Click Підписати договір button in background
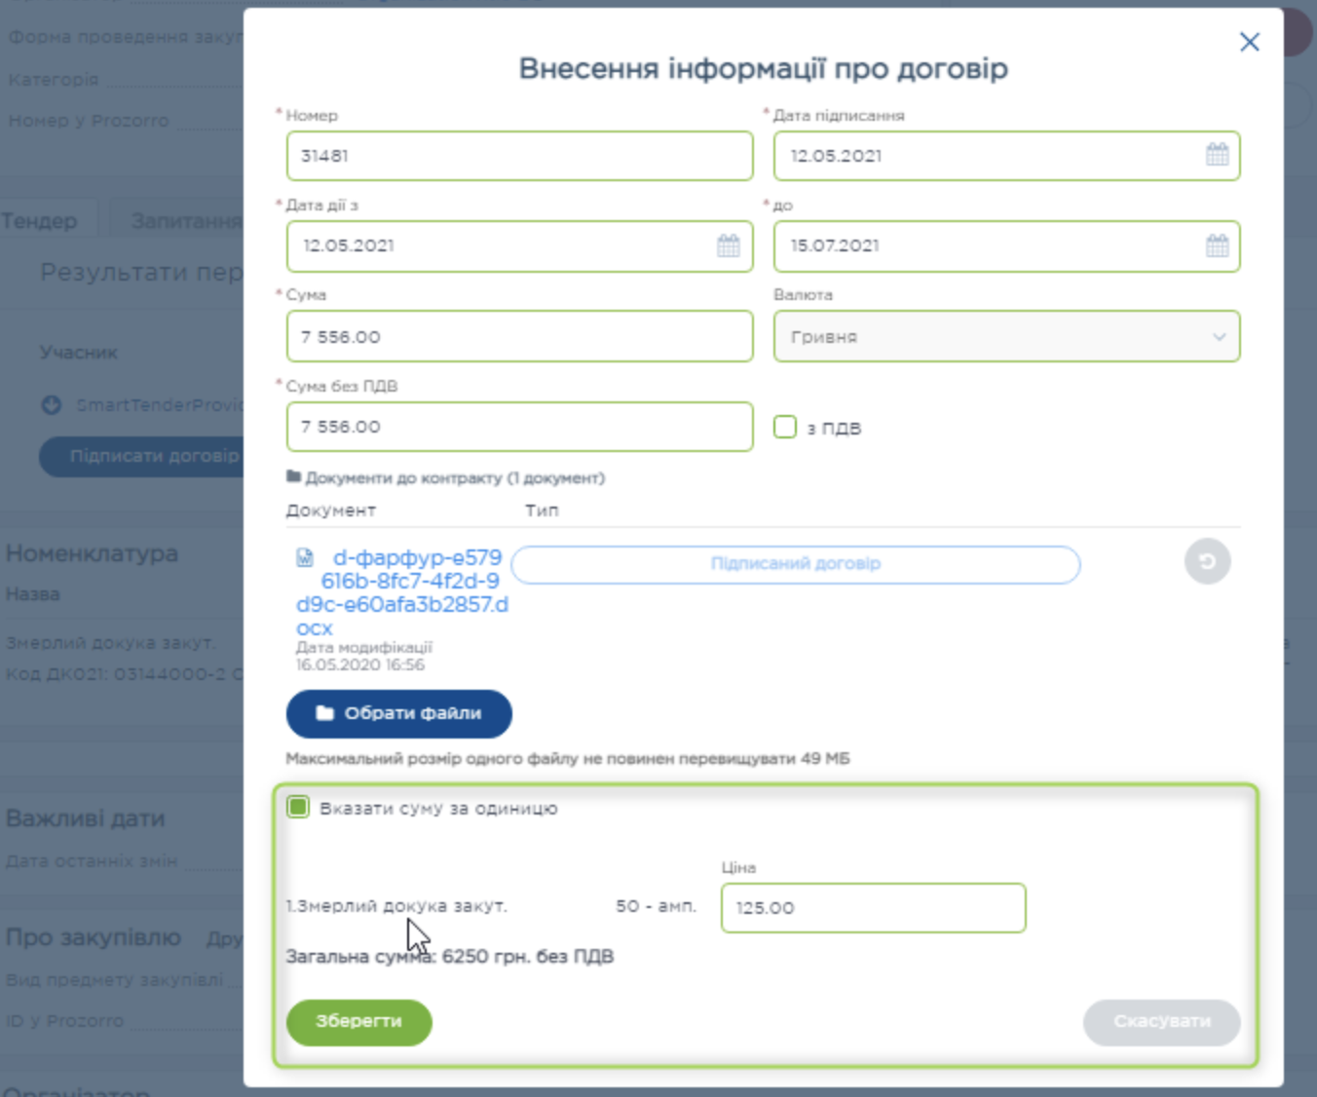 pyautogui.click(x=142, y=456)
